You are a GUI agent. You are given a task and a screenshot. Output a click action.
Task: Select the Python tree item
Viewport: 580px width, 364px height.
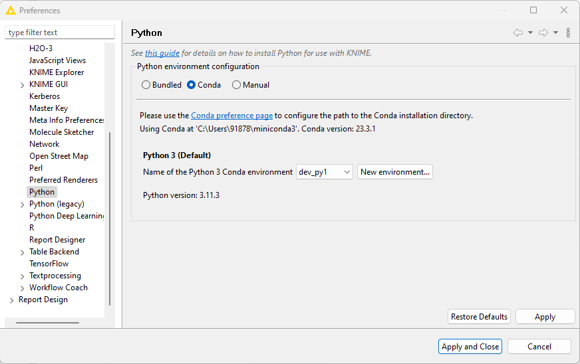[x=42, y=192]
